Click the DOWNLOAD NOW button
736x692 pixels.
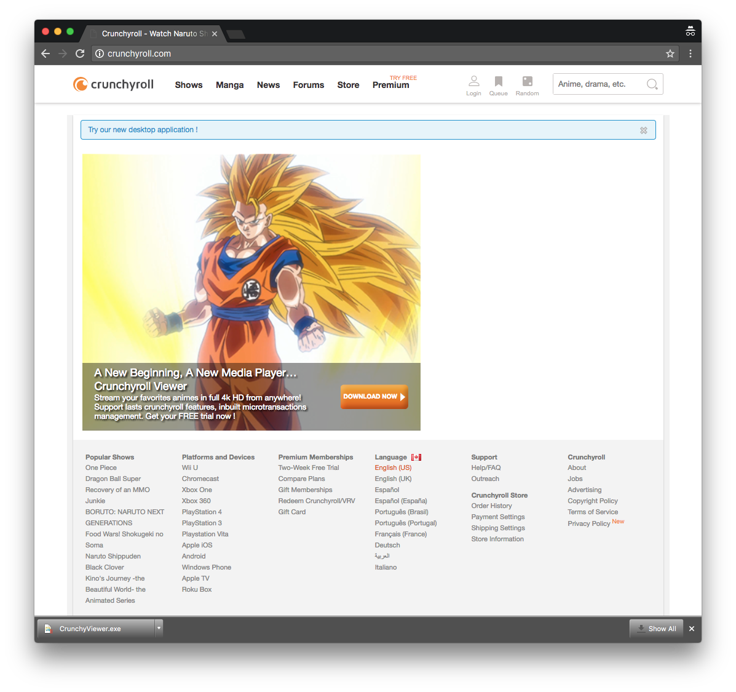click(374, 397)
